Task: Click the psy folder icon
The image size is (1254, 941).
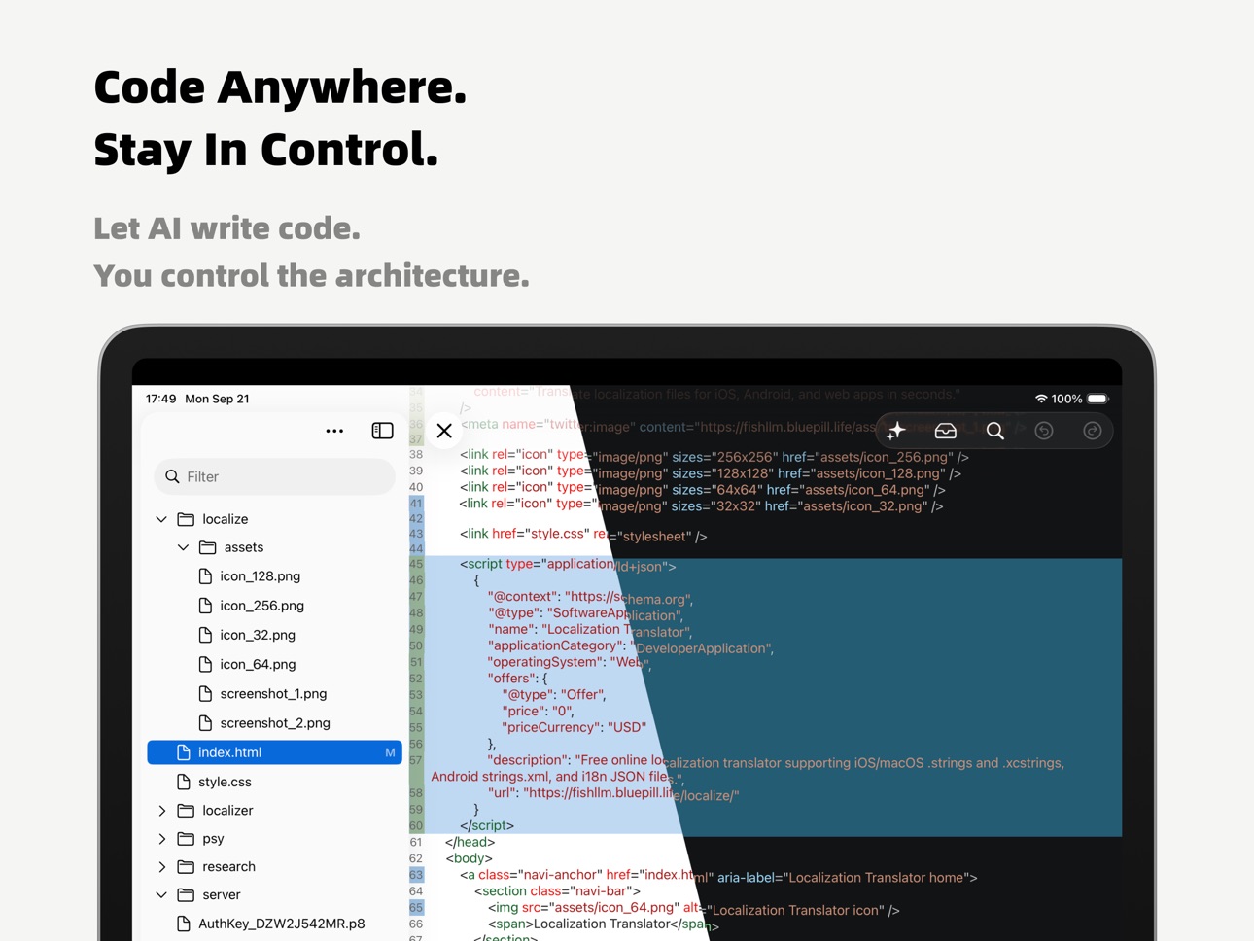Action: 186,838
